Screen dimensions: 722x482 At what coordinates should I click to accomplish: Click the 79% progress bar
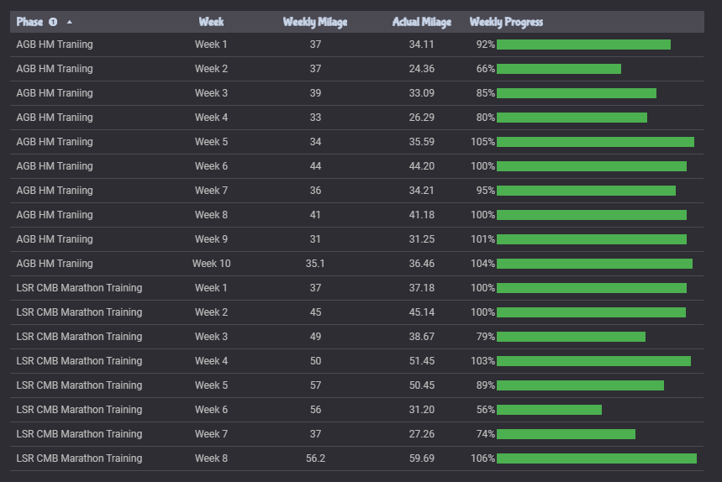click(x=571, y=337)
